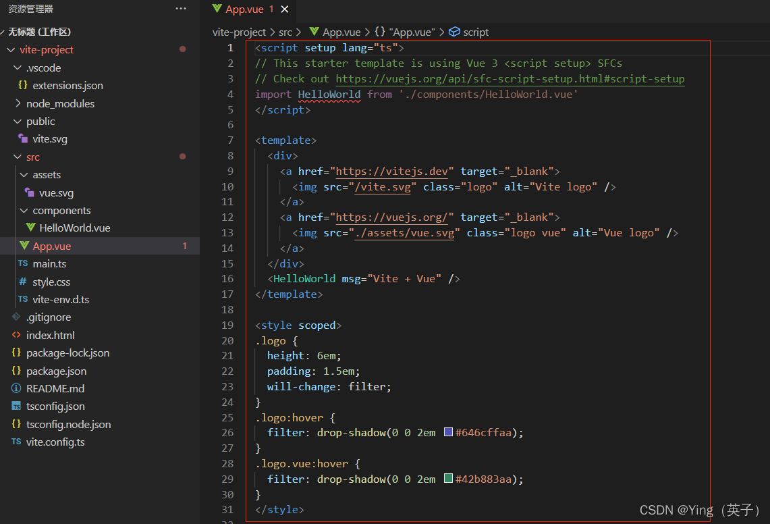
Task: Click the git icon beside .gitignore
Action: pos(16,317)
